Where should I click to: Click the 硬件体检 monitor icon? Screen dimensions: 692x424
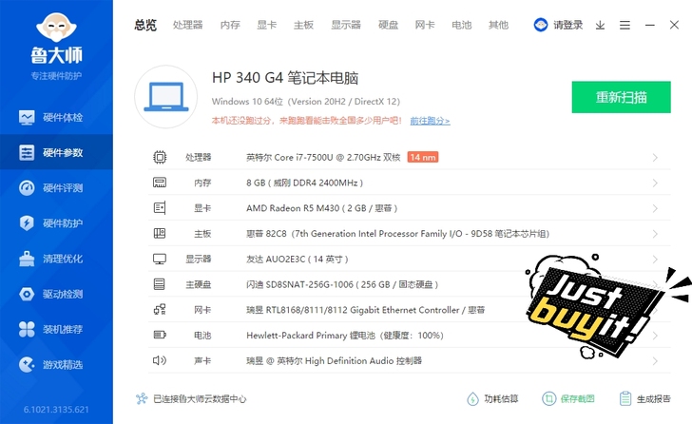coord(27,117)
